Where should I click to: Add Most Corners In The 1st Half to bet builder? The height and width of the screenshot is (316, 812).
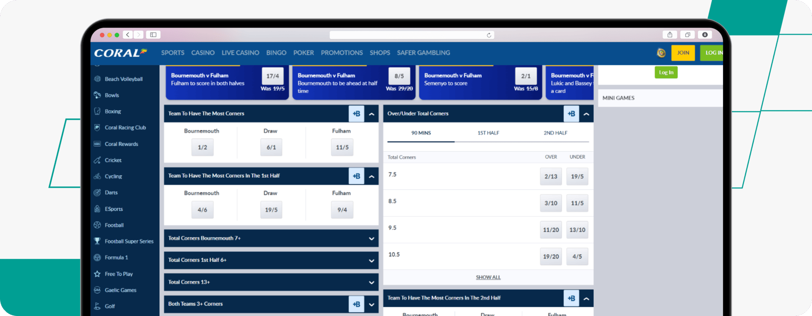(356, 176)
